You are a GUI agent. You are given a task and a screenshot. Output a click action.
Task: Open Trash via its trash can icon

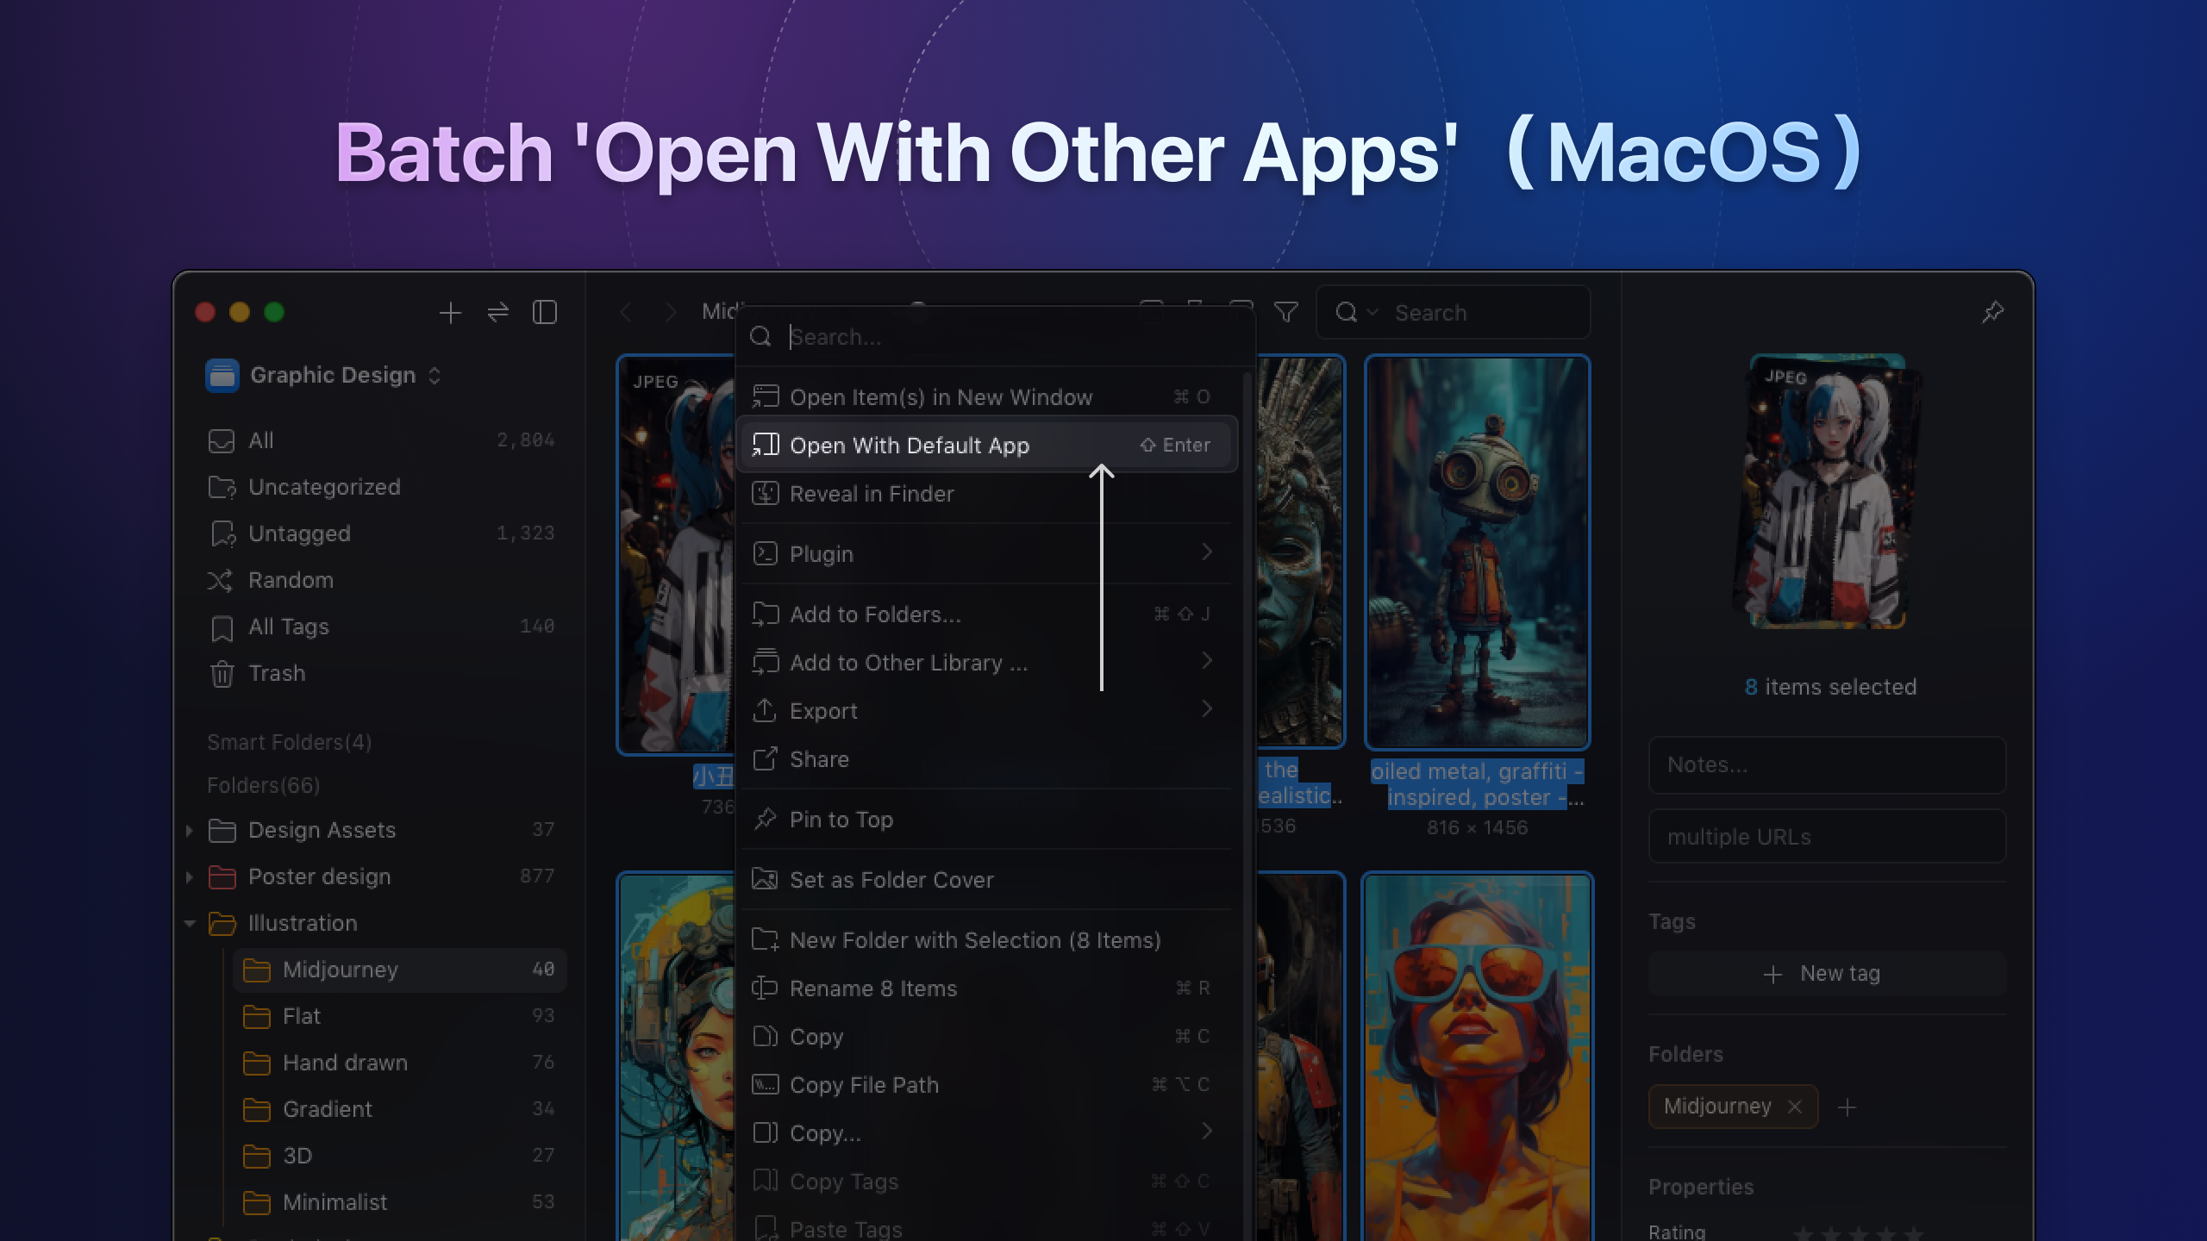click(x=222, y=673)
